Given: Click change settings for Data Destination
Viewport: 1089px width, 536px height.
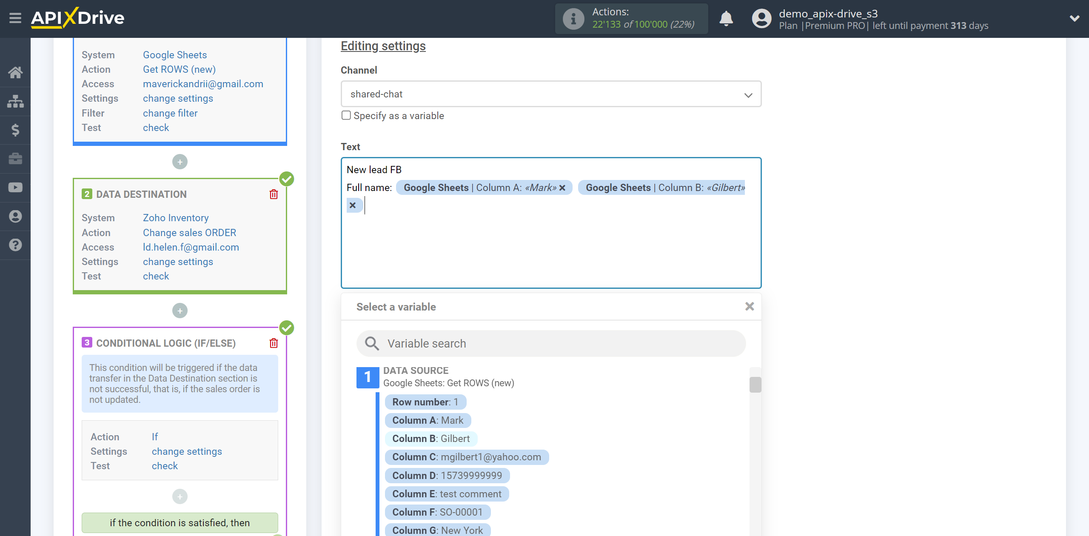Looking at the screenshot, I should 178,262.
